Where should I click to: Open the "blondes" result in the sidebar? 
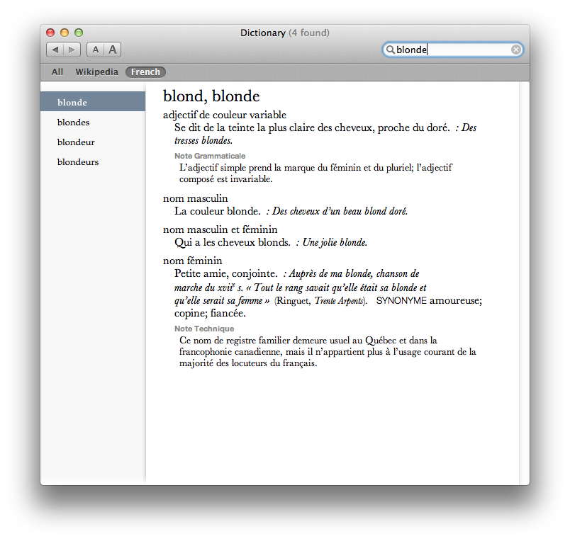(73, 123)
